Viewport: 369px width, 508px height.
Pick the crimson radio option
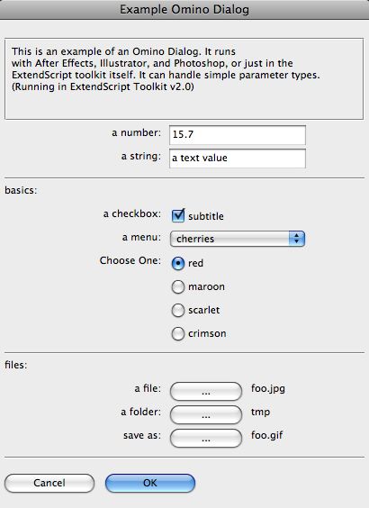coord(178,333)
